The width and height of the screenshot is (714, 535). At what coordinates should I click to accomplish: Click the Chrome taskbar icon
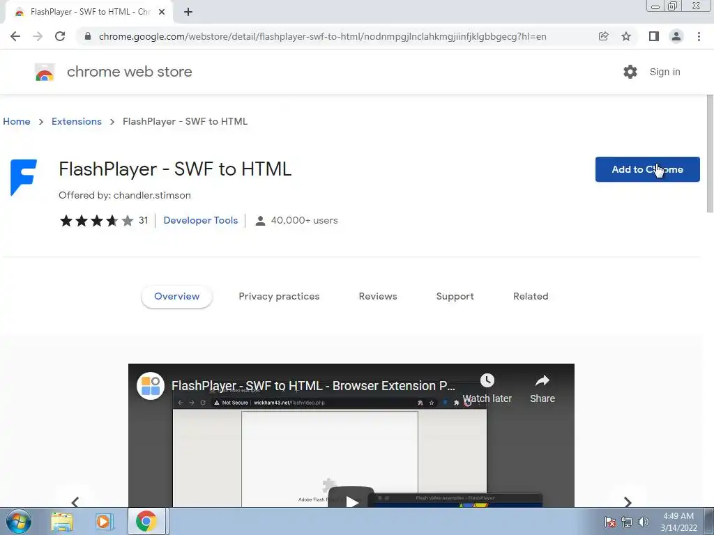[146, 521]
